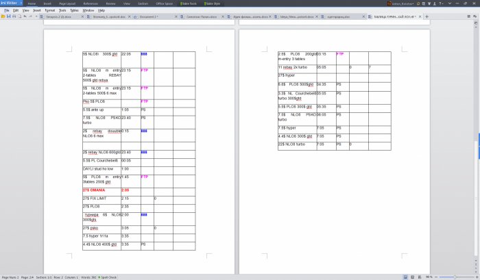Click the red "27$ OMANIA" table cell
Screen dimensions: 480x280
(101, 192)
